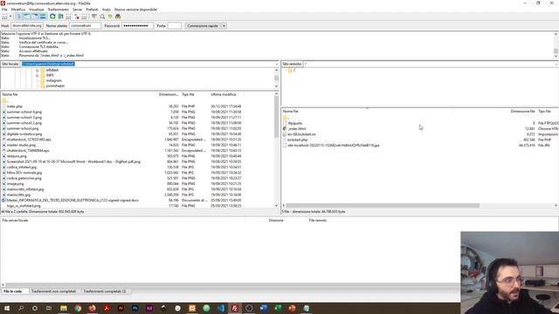Viewport: 559px width, 314px height.
Task: Click the Connessione rapida button
Action: pos(203,25)
